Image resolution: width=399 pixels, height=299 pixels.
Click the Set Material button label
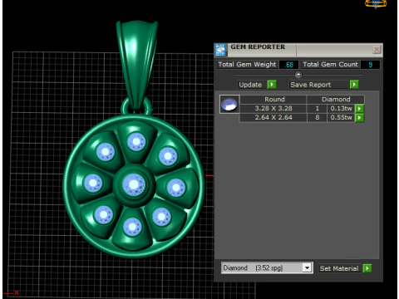pyautogui.click(x=339, y=268)
